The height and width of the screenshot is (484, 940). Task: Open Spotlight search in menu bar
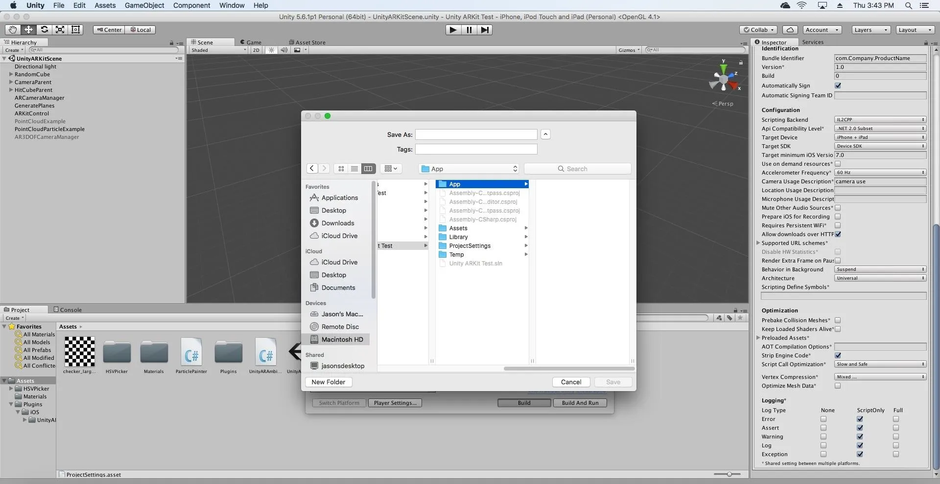908,5
